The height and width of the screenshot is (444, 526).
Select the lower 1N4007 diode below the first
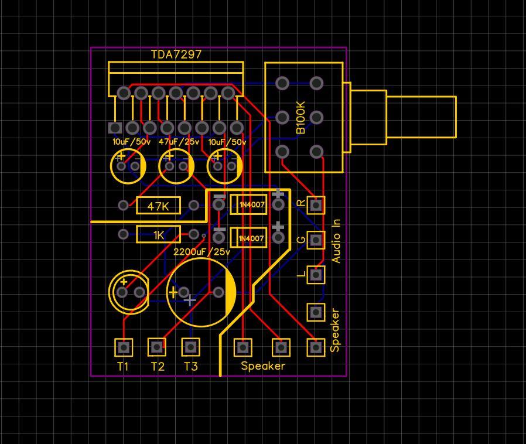tap(248, 238)
